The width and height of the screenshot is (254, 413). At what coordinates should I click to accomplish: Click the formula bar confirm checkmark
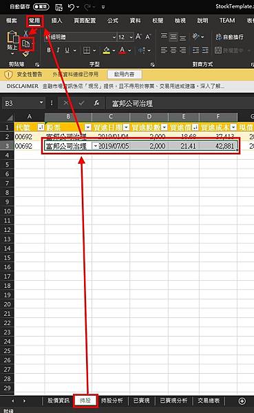(x=81, y=103)
